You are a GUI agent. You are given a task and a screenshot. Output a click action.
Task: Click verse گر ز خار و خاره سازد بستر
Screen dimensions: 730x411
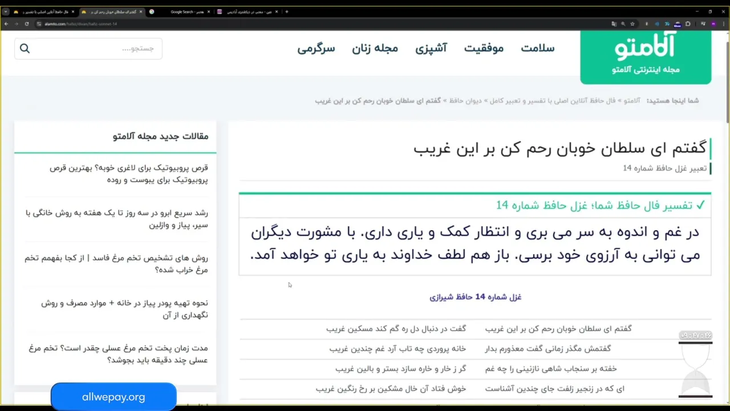coord(401,369)
